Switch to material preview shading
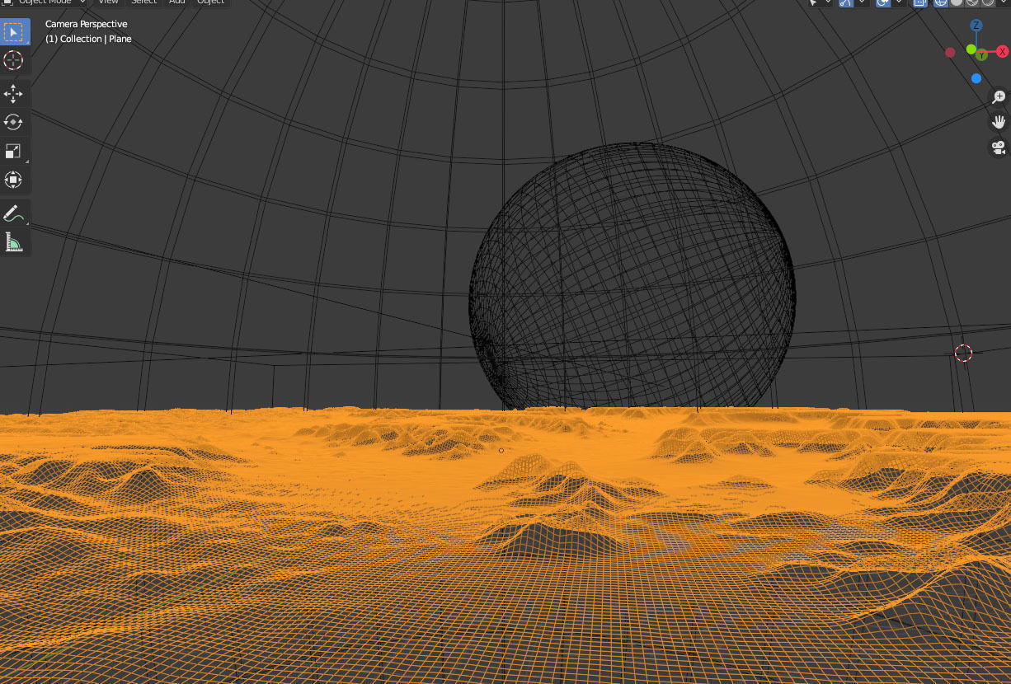The image size is (1011, 684). tap(972, 2)
